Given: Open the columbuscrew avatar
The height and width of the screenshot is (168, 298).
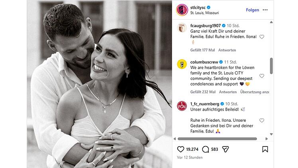Looking at the screenshot, I should point(182,64).
